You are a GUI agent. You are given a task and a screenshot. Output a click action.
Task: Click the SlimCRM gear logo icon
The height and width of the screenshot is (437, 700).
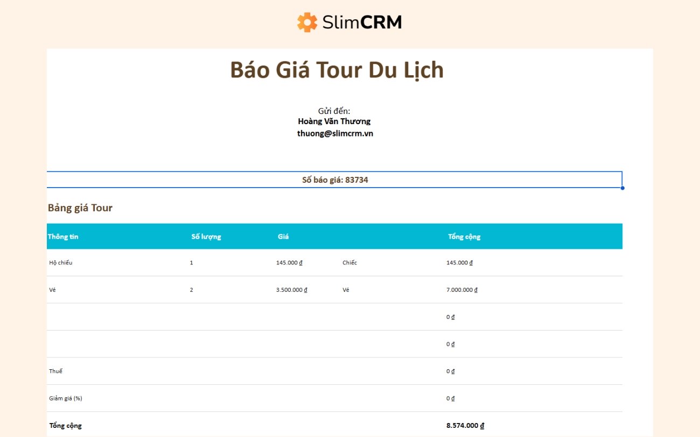click(x=307, y=22)
